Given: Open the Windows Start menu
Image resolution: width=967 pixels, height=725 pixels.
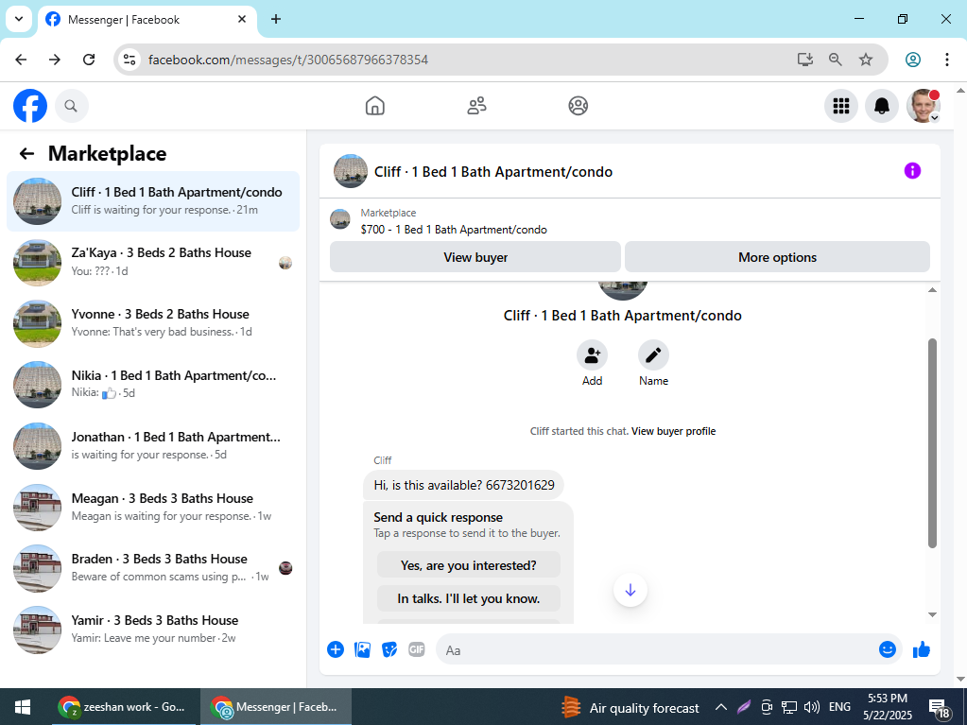Looking at the screenshot, I should tap(23, 707).
